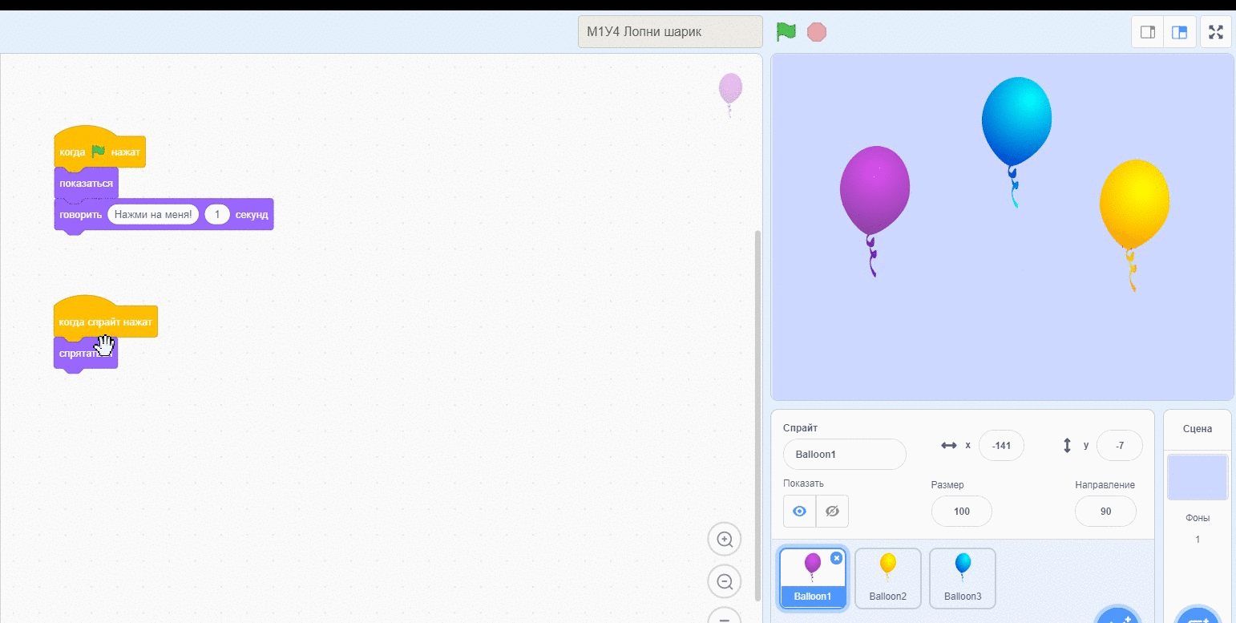
Task: Switch to large stage layout
Action: pos(1179,32)
